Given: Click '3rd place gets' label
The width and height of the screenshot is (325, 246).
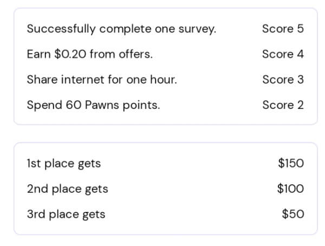Looking at the screenshot, I should coord(66,215).
